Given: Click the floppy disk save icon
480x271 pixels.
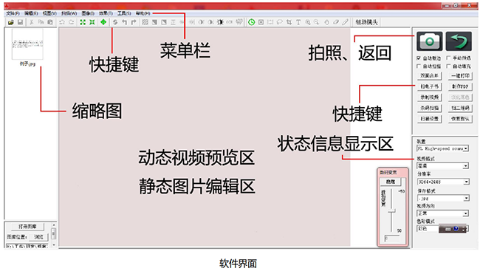Looking at the screenshot, I should (20, 22).
